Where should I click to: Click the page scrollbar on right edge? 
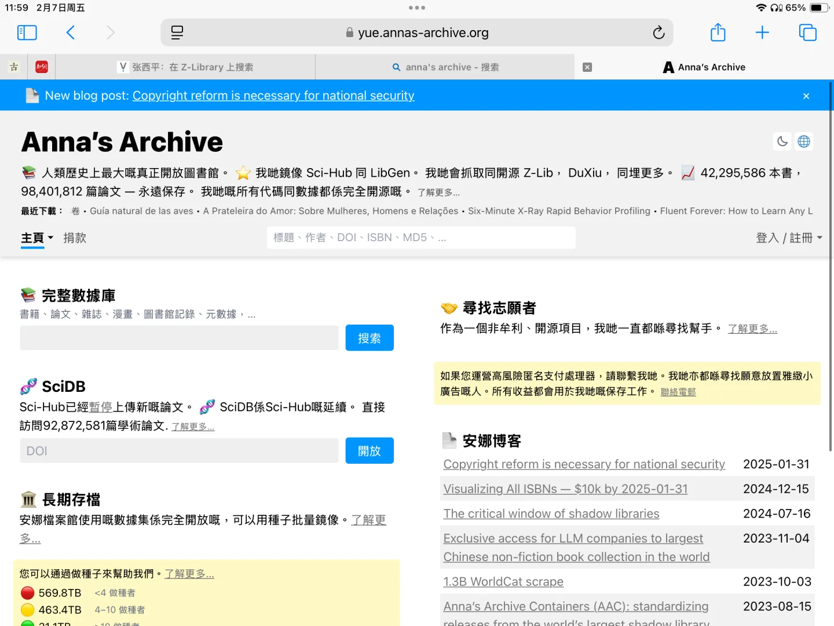pos(831,267)
